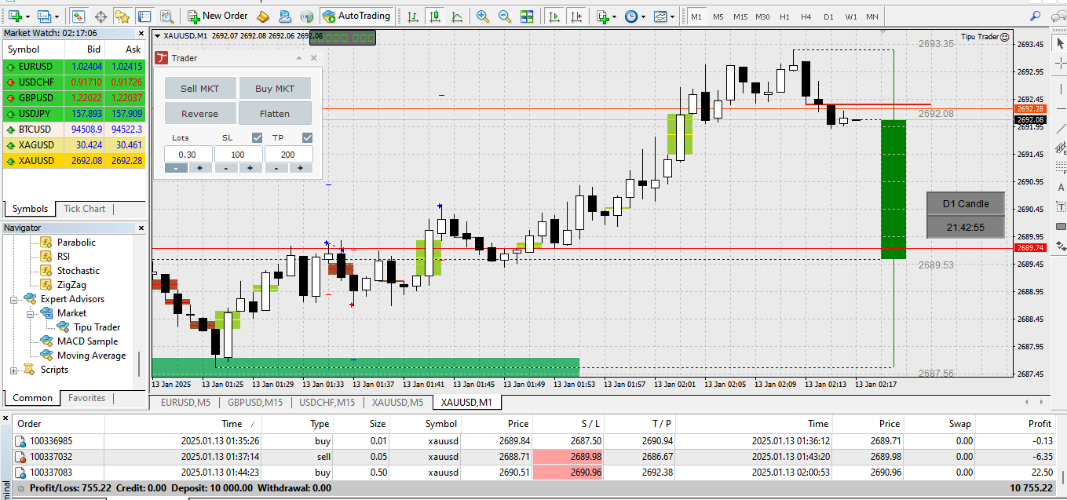The image size is (1067, 500).
Task: Click the Lots input field showing 0.30
Action: click(x=188, y=155)
